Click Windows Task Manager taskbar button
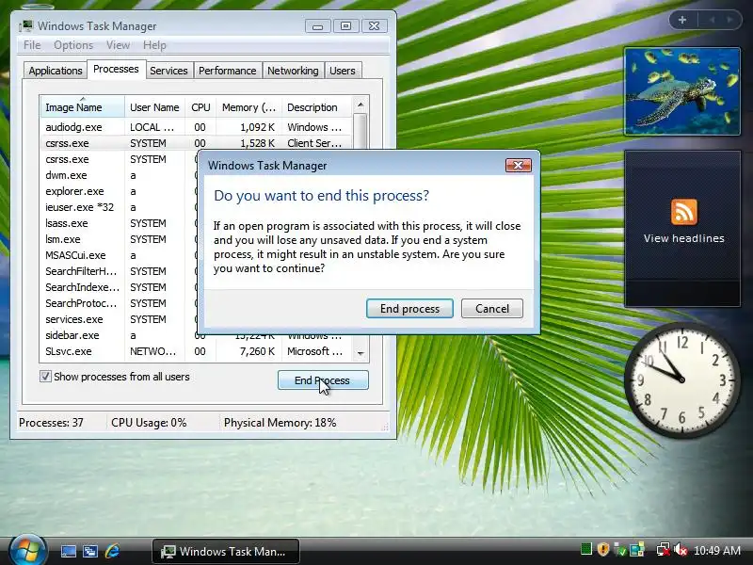This screenshot has width=753, height=565. 226,551
